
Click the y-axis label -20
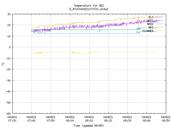pos(8,69)
